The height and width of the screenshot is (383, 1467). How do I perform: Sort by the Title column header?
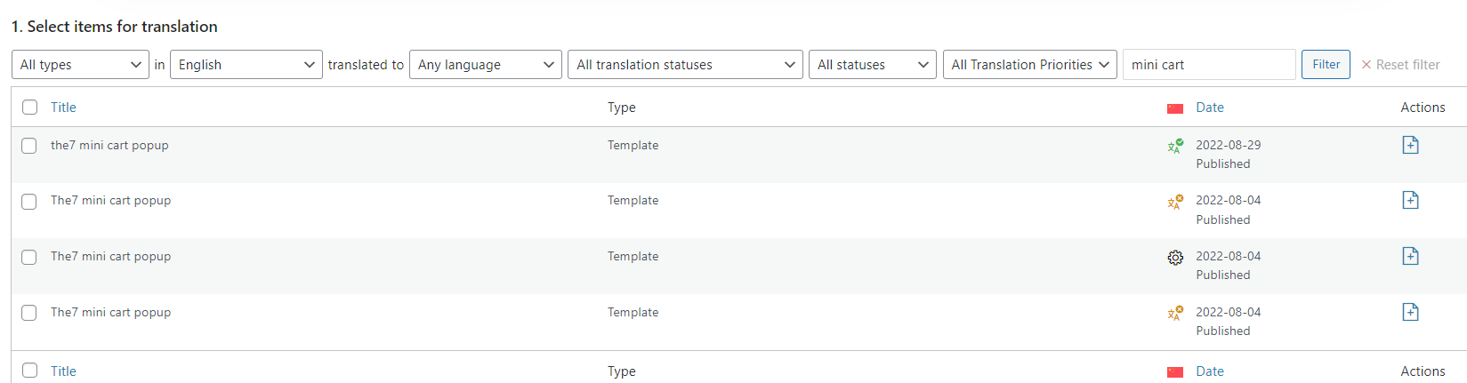[63, 108]
